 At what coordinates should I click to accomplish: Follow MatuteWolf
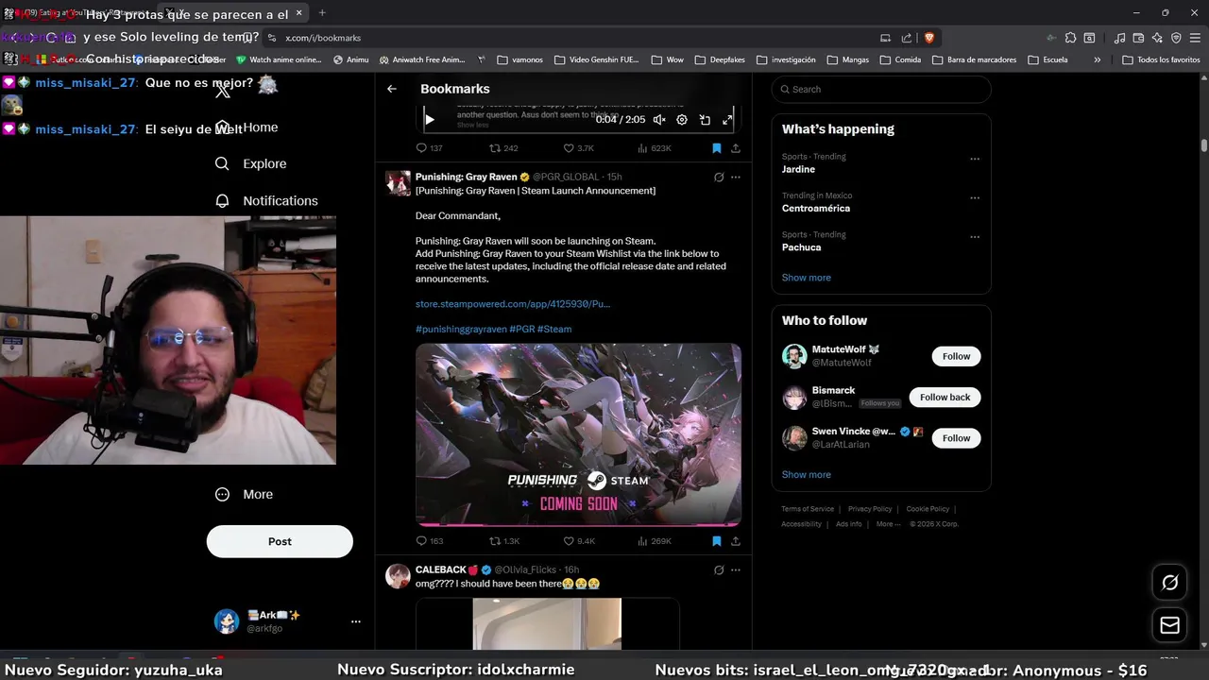coord(956,356)
